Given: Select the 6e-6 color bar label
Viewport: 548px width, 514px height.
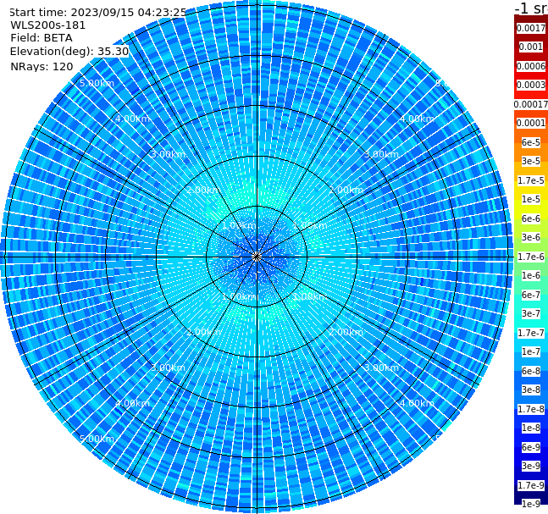Looking at the screenshot, I should coord(531,218).
